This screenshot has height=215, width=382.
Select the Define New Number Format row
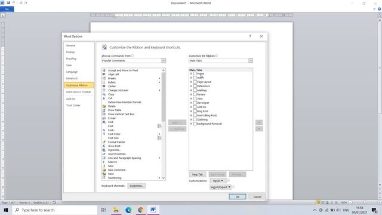[131, 102]
